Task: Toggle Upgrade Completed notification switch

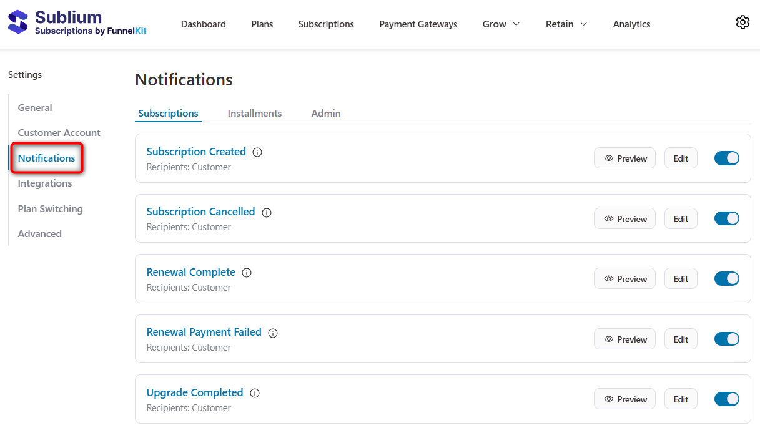Action: (x=727, y=399)
